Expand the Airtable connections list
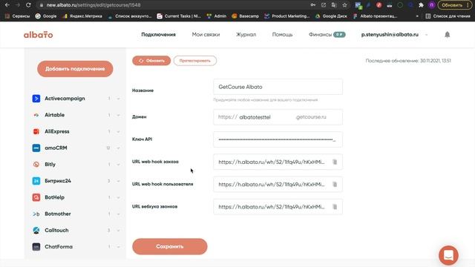 [119, 115]
